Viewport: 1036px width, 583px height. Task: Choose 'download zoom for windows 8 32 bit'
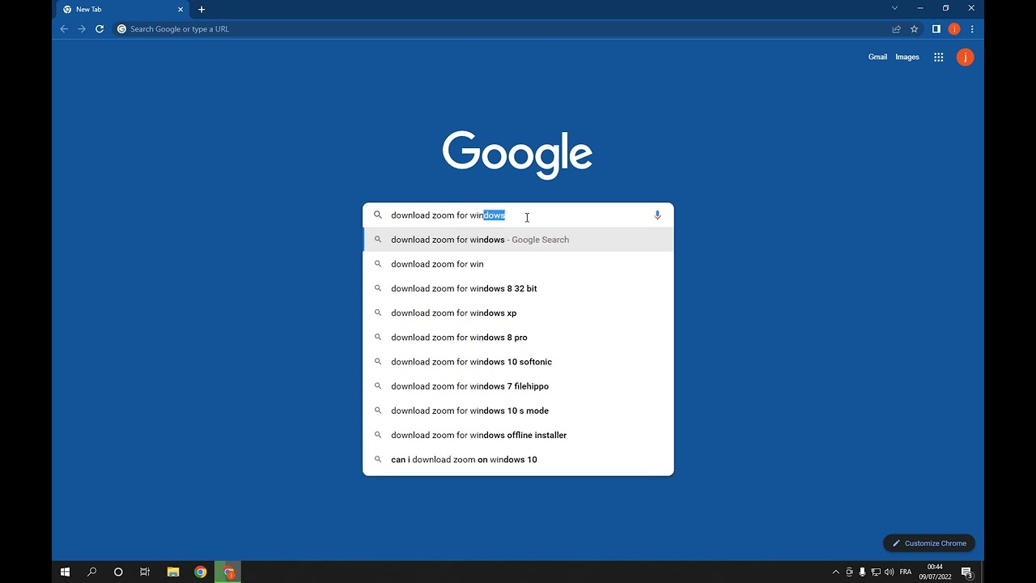click(518, 288)
